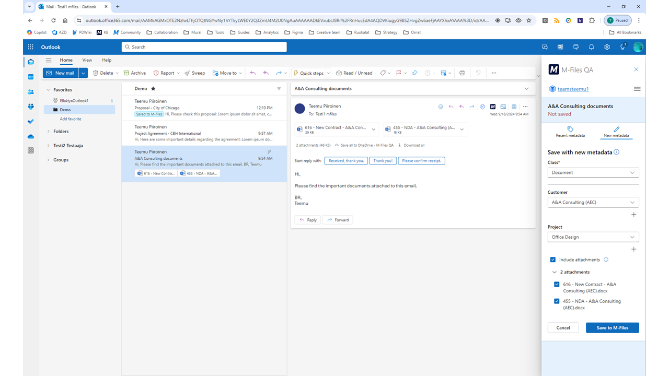
Task: Click message list filter icon
Action: (279, 89)
